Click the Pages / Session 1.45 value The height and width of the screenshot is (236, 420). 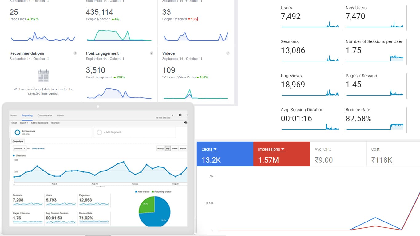coord(353,85)
